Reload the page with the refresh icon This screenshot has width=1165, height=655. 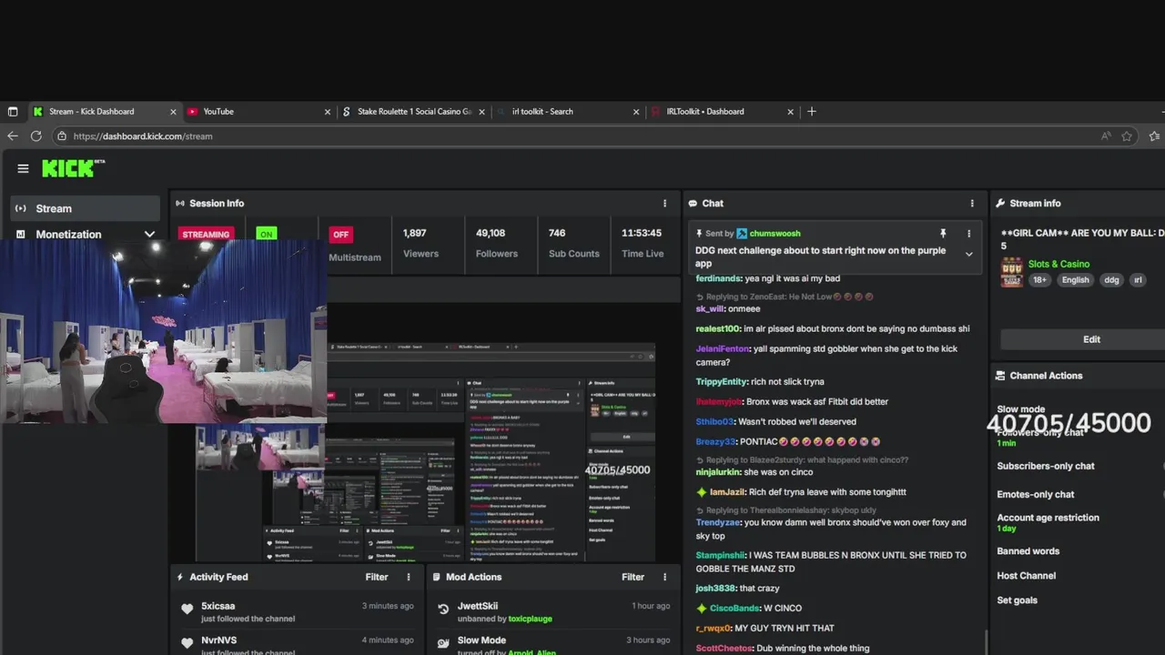pos(36,136)
